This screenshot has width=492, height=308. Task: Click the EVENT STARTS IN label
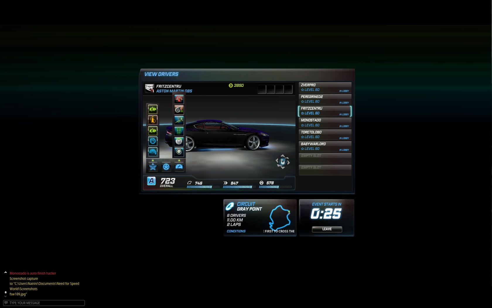point(327,204)
